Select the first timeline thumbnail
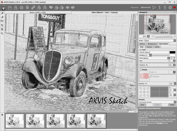Screen dimensions: 177x131 15,121
